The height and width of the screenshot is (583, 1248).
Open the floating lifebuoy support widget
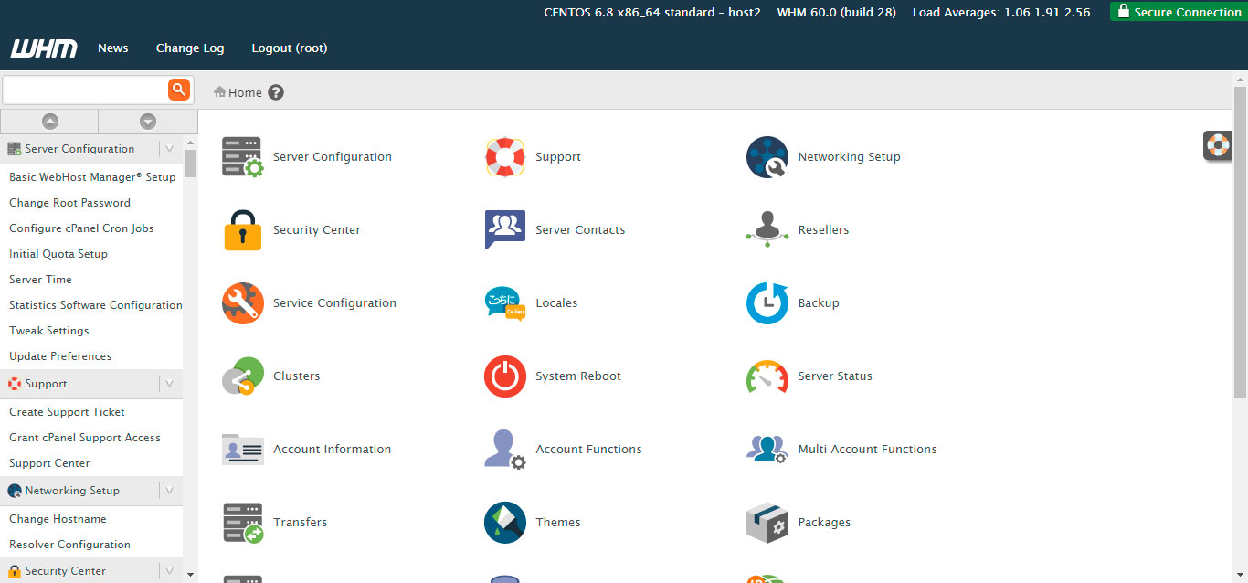click(x=1218, y=145)
